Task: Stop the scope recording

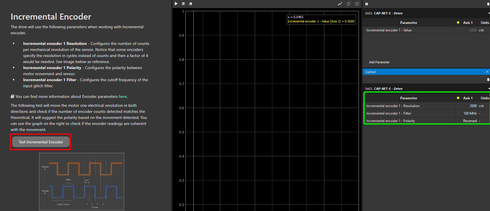Action: [183, 4]
